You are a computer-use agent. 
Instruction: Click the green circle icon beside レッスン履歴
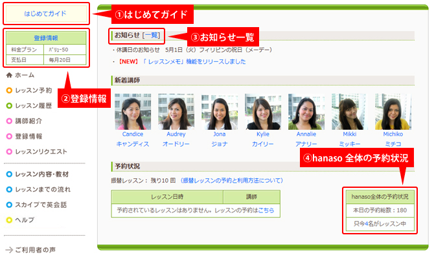point(9,106)
